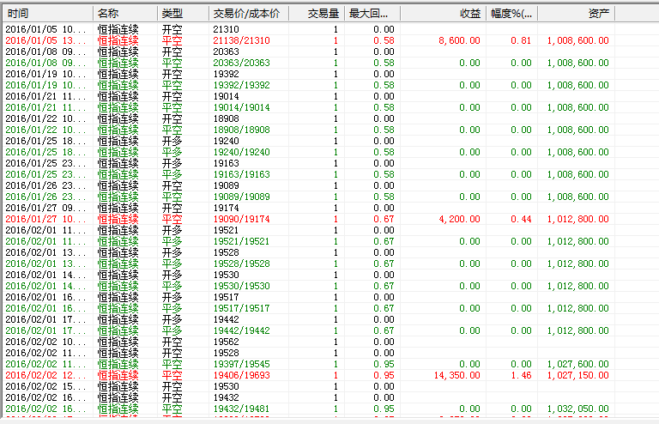Select the green cell 19397/19545
Screen dimensions: 659x424
(242, 364)
